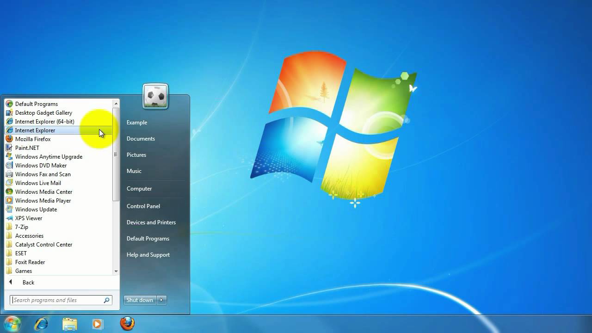Open Control Panel from the Start menu

pyautogui.click(x=143, y=206)
